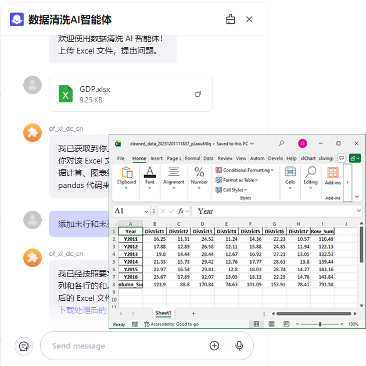
Task: Open Cell Styles menu
Action: coord(231,190)
